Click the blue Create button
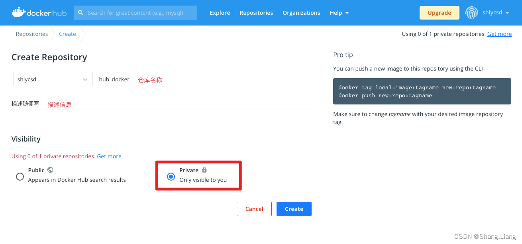The image size is (522, 244). point(294,209)
